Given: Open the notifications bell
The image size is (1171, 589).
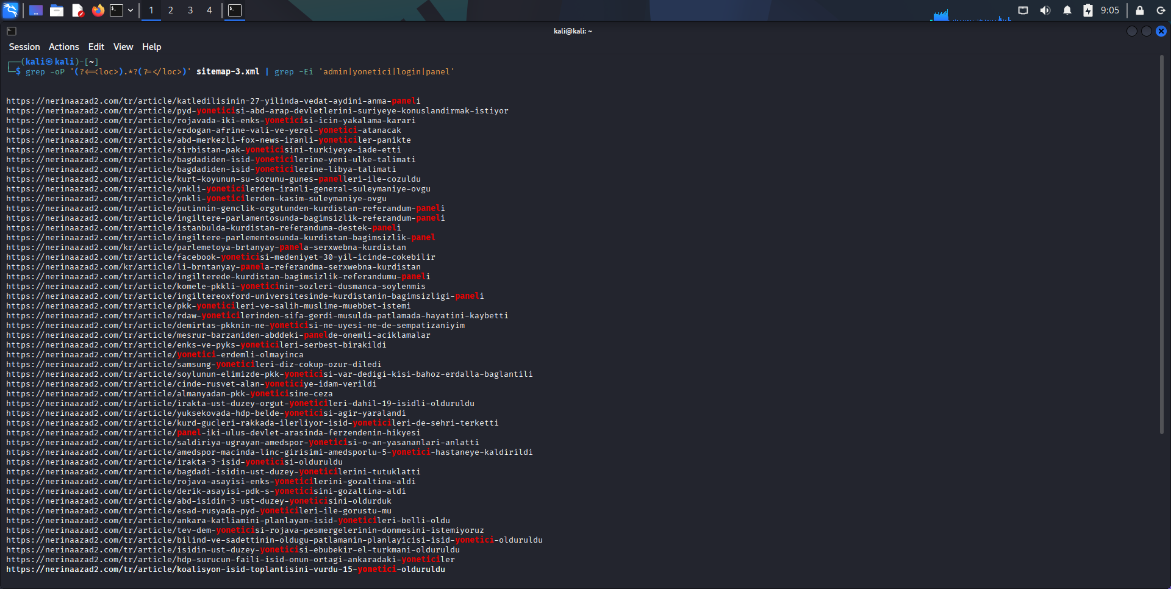Looking at the screenshot, I should (1067, 10).
